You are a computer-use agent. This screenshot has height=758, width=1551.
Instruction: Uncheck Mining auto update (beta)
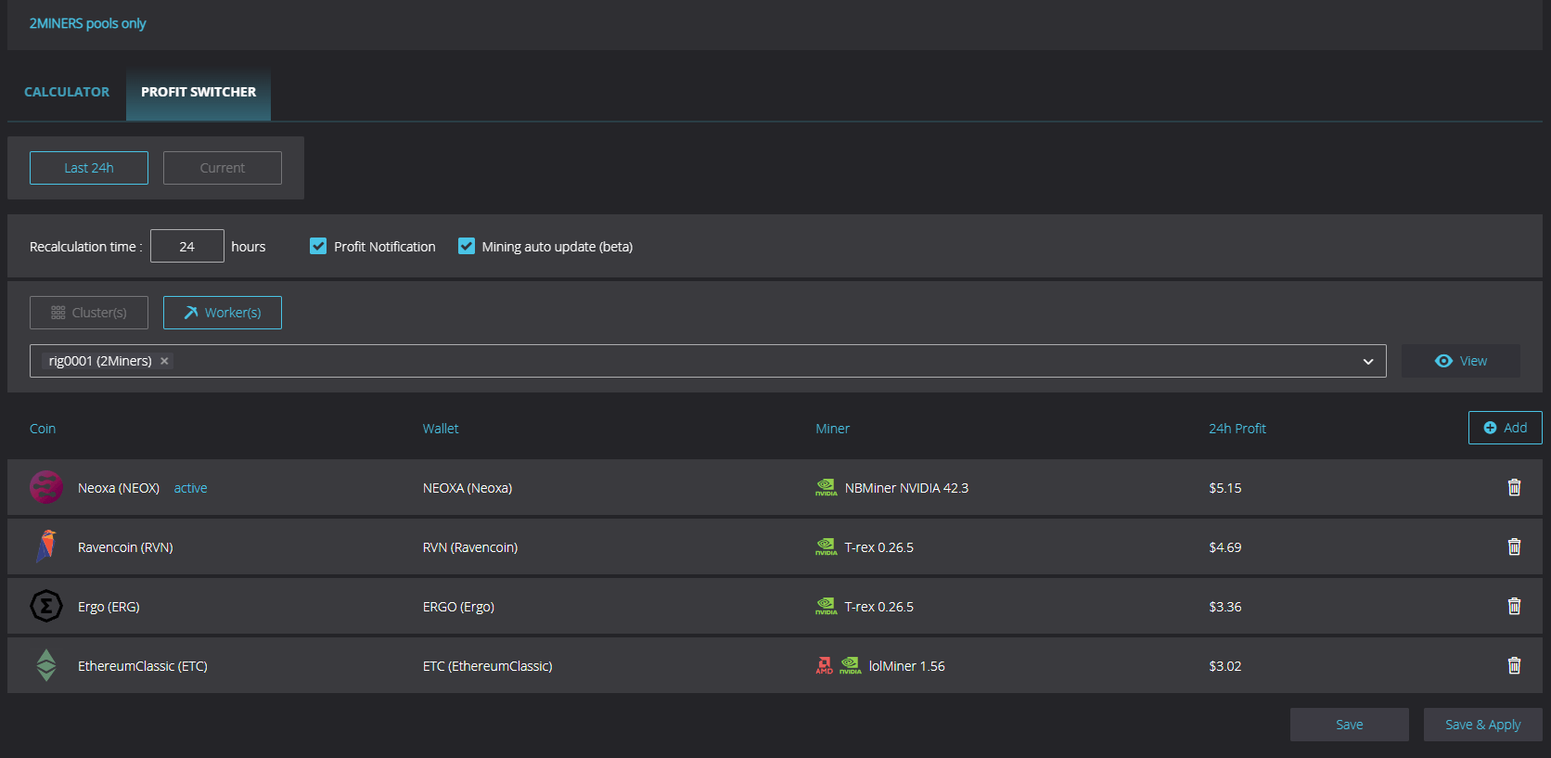(467, 246)
